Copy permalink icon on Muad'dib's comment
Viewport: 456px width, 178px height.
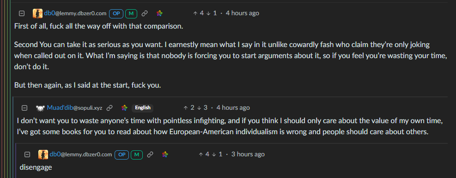point(109,108)
